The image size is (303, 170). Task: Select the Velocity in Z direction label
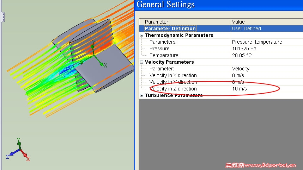click(x=173, y=89)
